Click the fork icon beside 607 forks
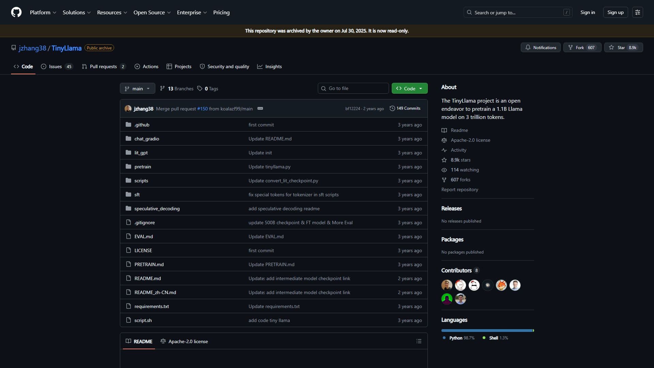This screenshot has width=654, height=368. (x=444, y=180)
